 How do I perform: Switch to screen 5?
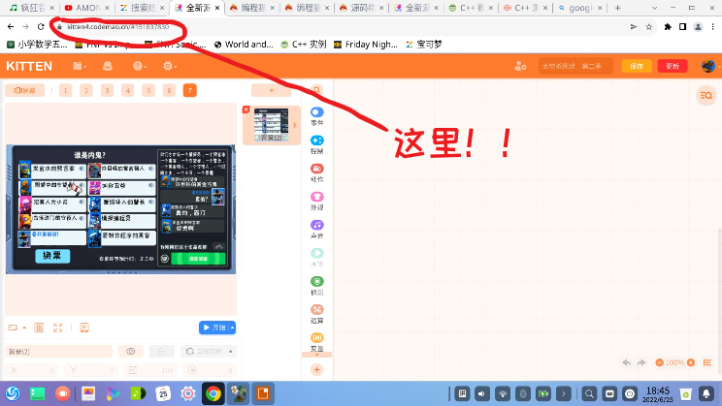pos(148,90)
